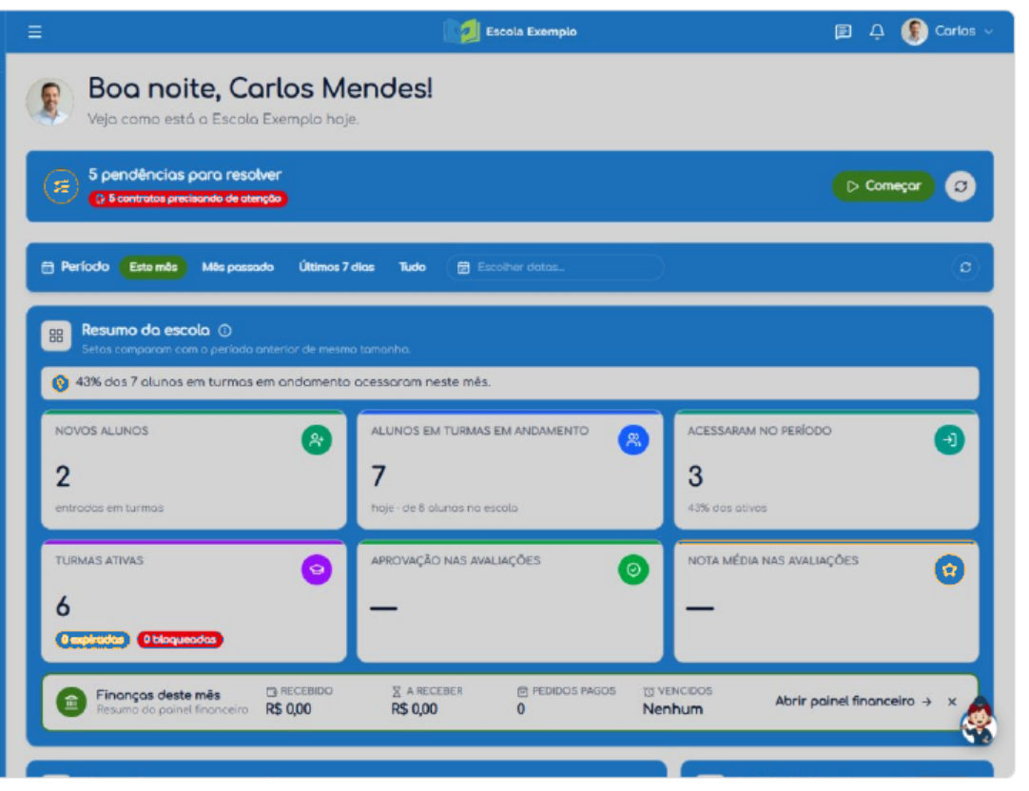This screenshot has height=791, width=1029.
Task: Click the Período label calendar icon
Action: [x=48, y=267]
